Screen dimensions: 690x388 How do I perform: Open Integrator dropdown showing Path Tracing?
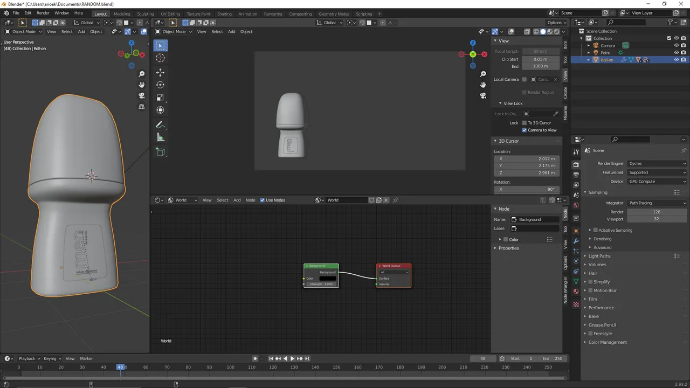point(657,203)
